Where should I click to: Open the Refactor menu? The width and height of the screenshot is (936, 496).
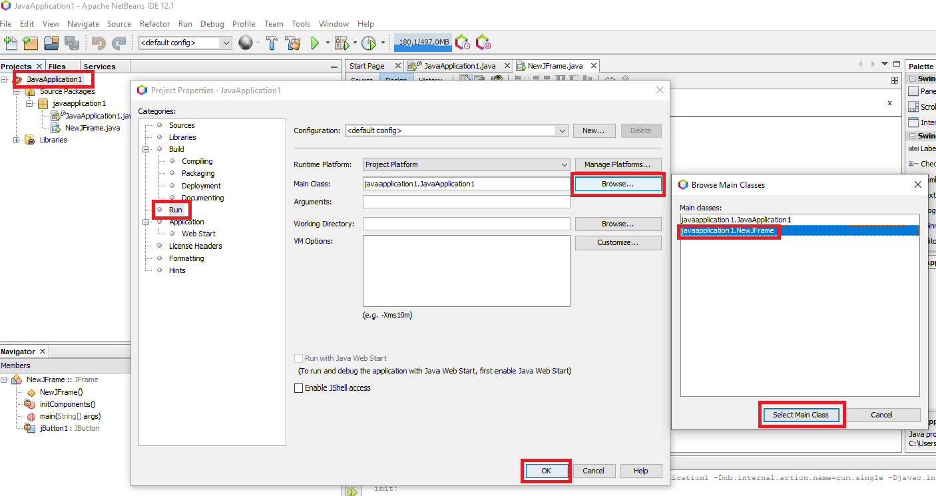pos(155,23)
